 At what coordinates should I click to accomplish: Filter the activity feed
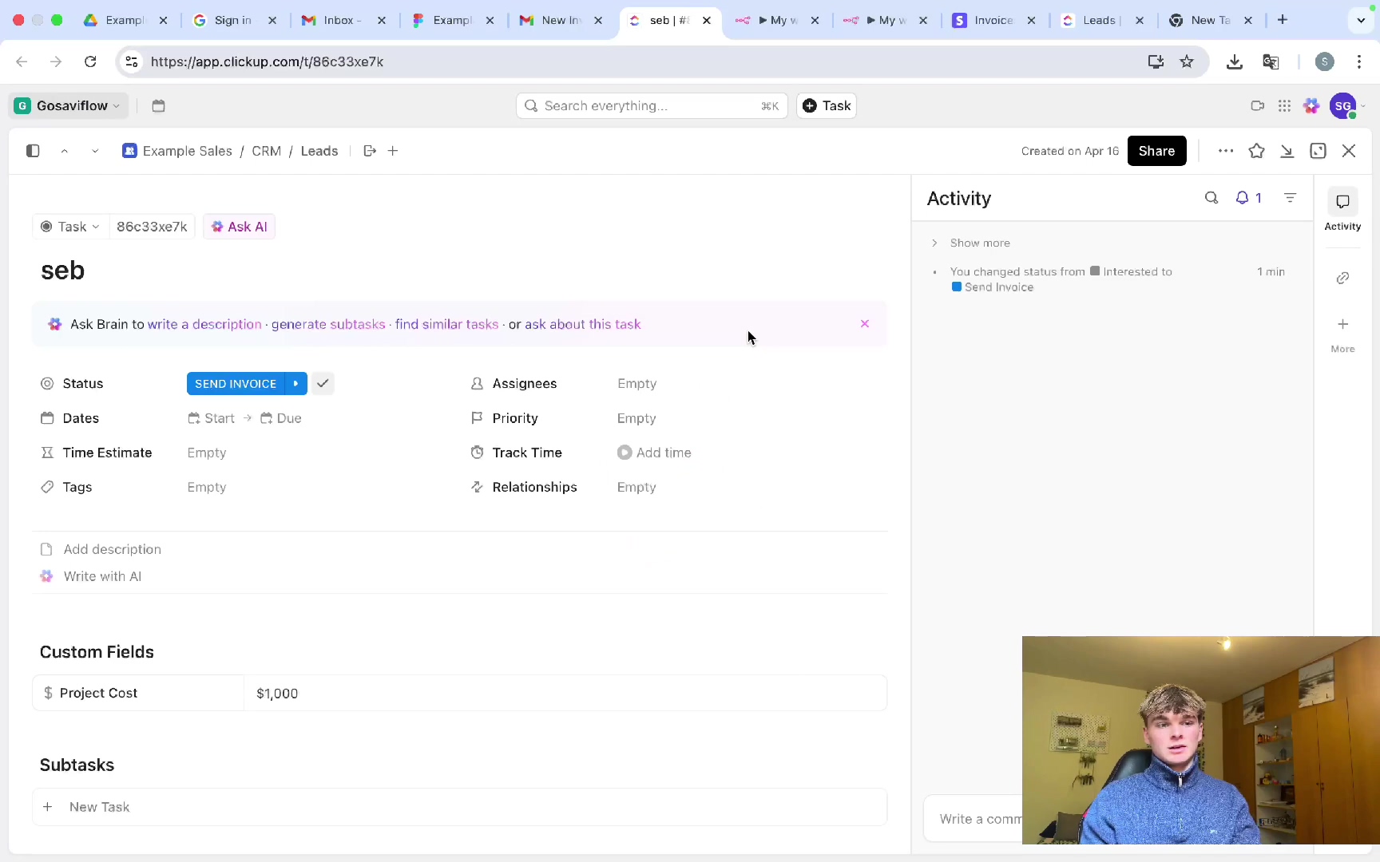(x=1290, y=198)
